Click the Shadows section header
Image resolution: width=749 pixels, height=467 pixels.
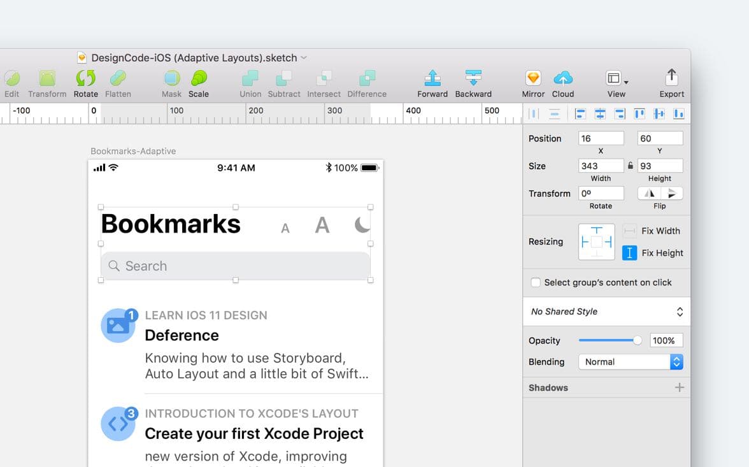(x=548, y=387)
